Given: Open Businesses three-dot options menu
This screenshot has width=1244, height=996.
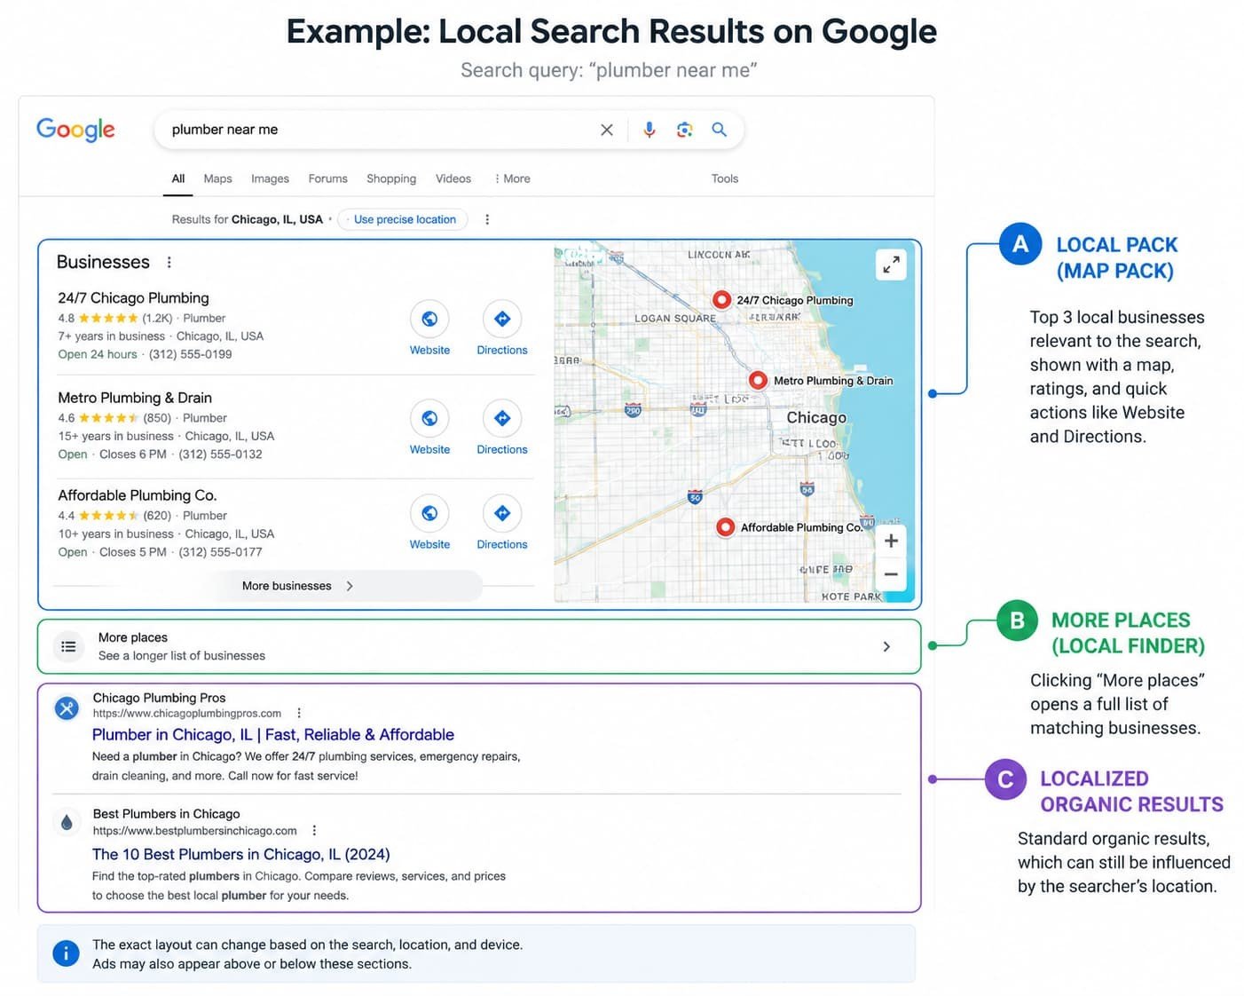Looking at the screenshot, I should point(169,262).
